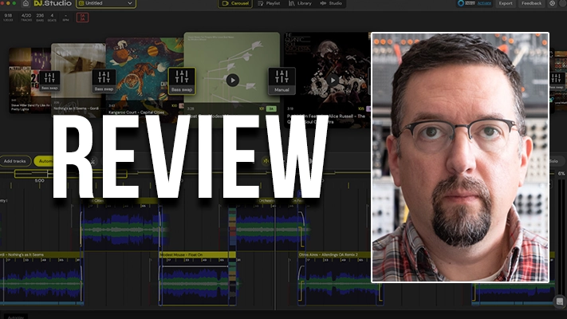Play the Alice Russell track cover

[332, 80]
